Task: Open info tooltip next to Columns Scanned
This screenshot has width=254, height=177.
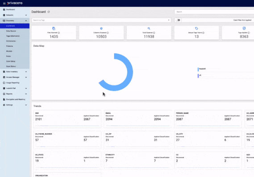Action: (x=108, y=33)
